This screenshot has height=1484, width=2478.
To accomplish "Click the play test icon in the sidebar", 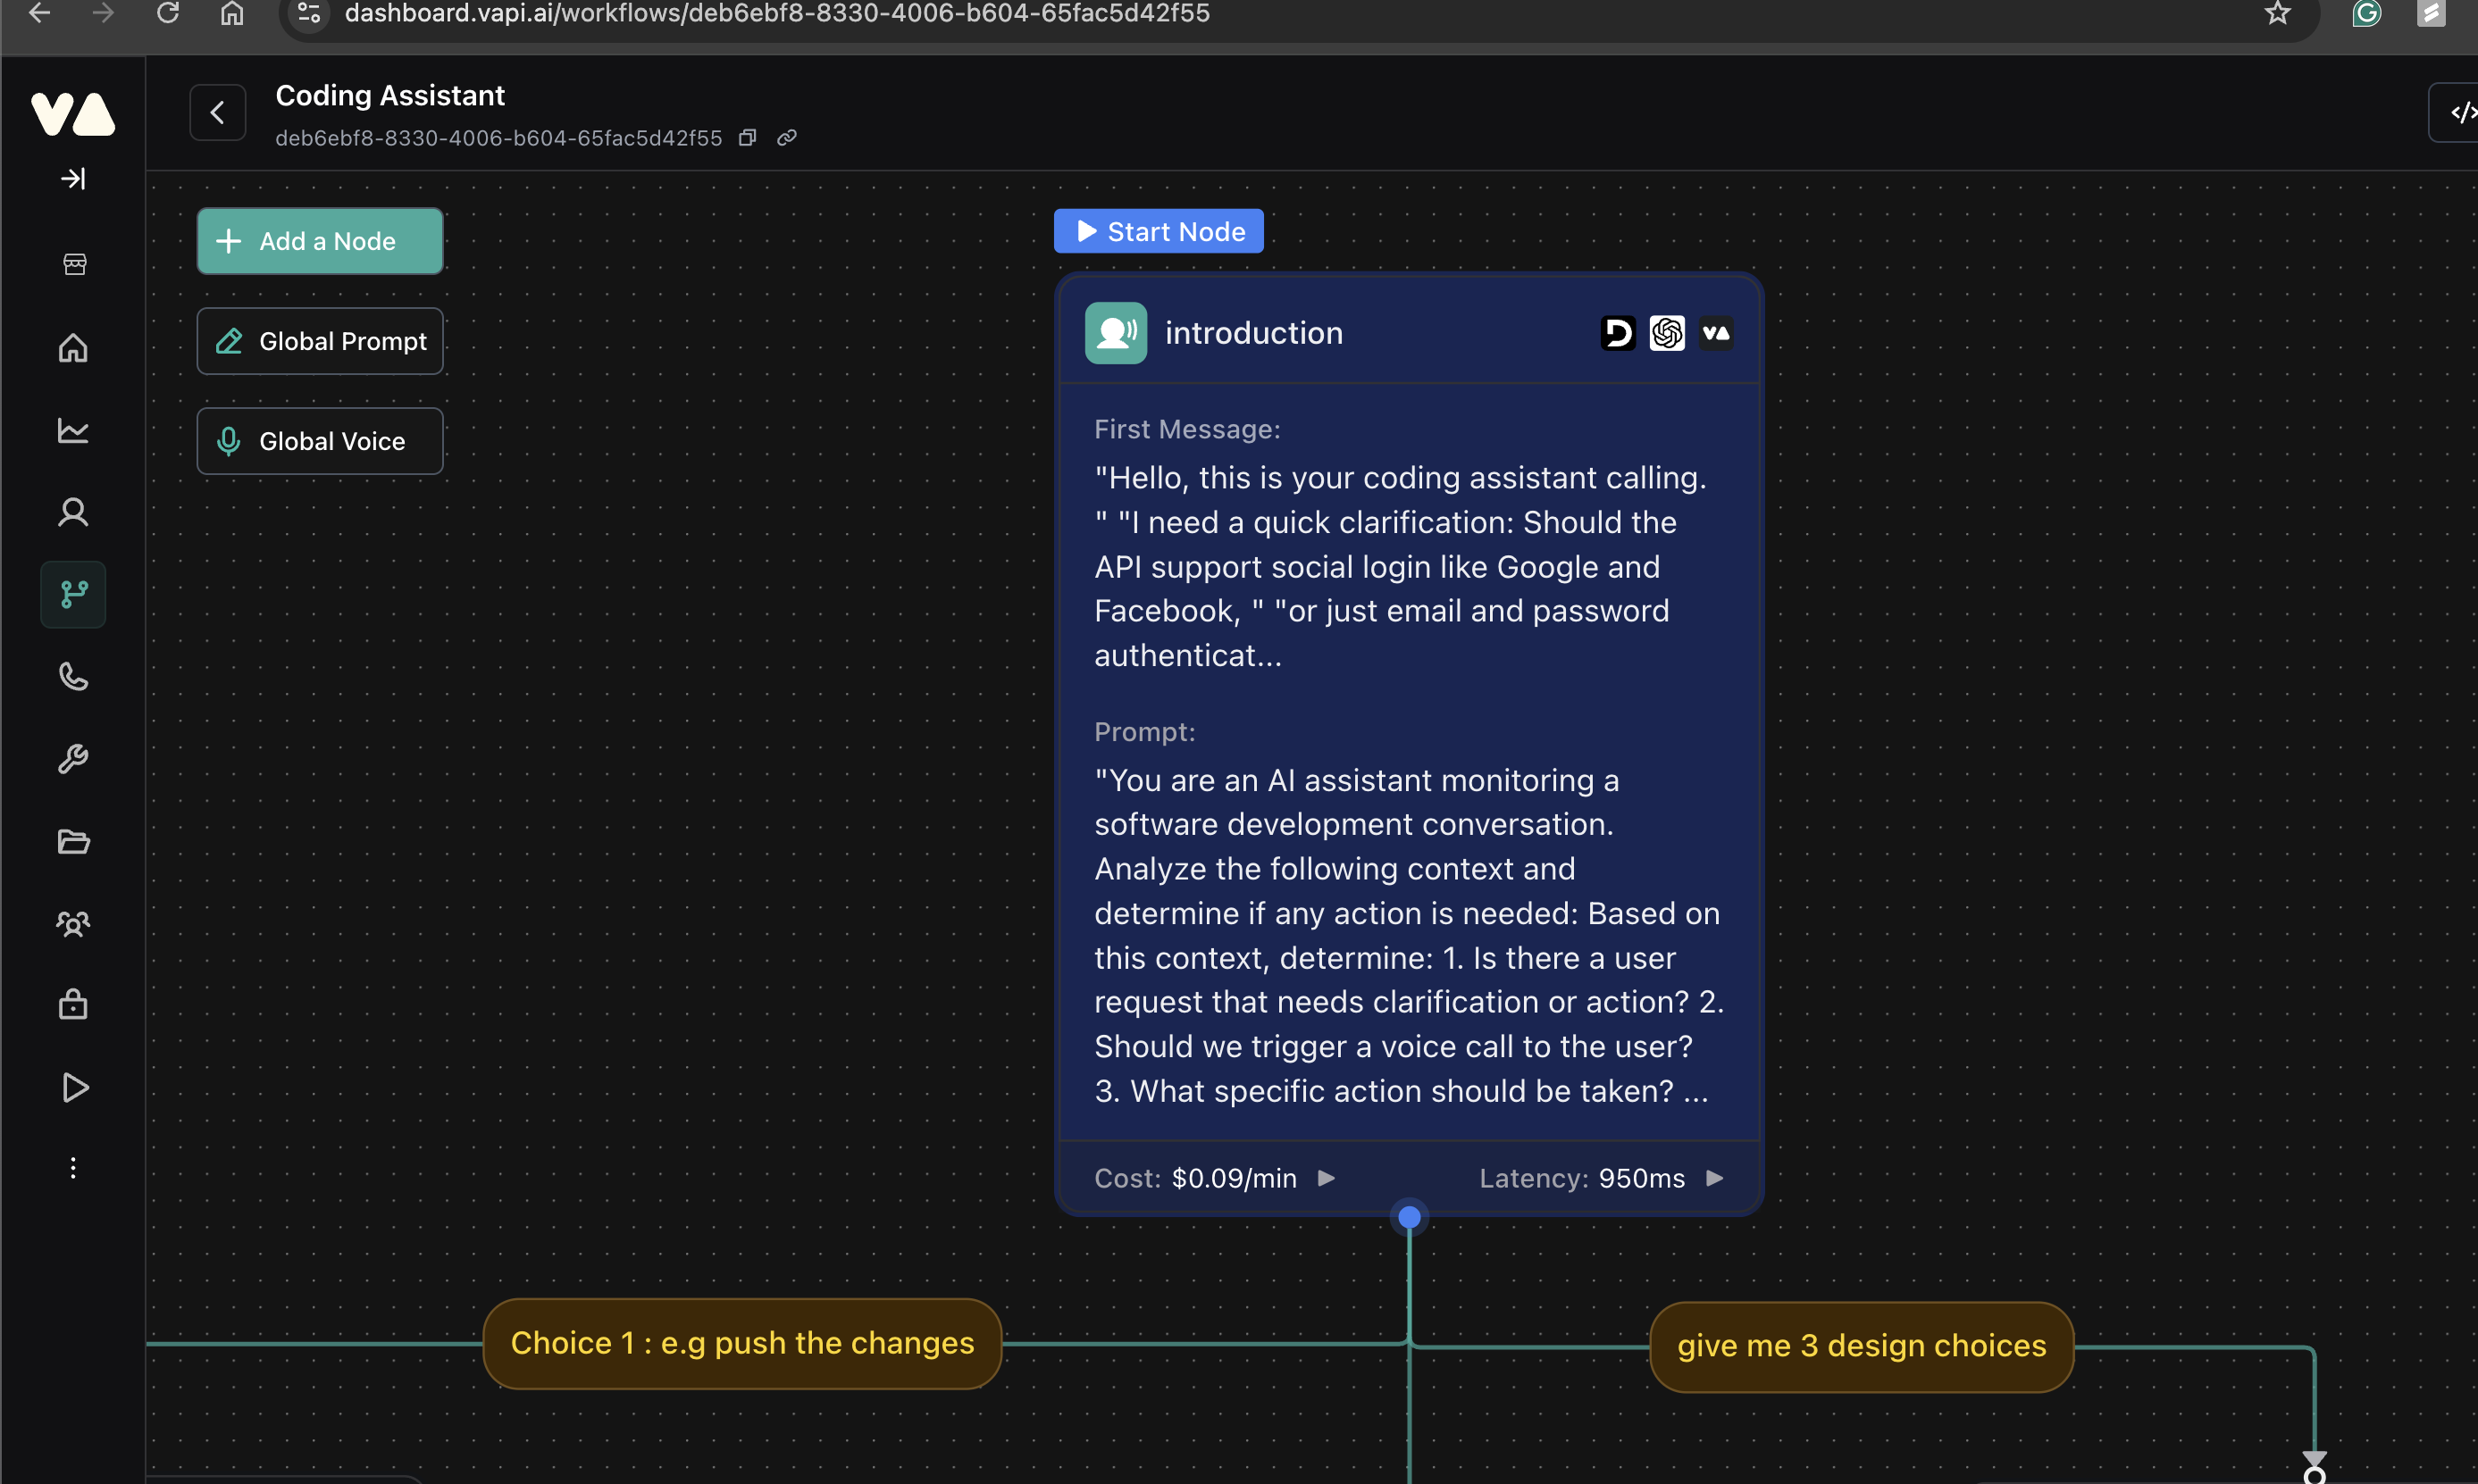I will (x=75, y=1087).
